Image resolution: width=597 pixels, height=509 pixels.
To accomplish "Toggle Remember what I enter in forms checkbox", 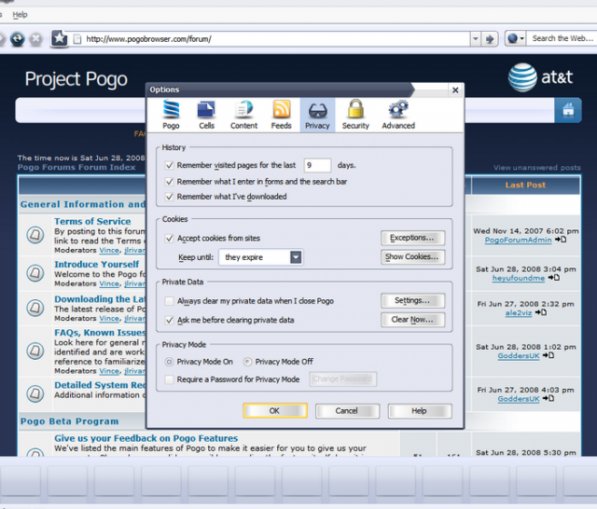I will (x=170, y=182).
